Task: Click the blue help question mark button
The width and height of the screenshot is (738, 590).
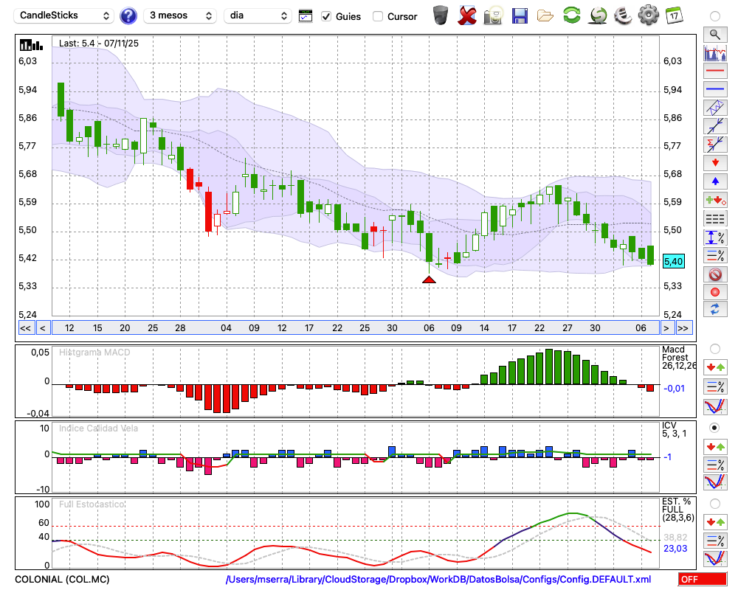Action: coord(128,15)
